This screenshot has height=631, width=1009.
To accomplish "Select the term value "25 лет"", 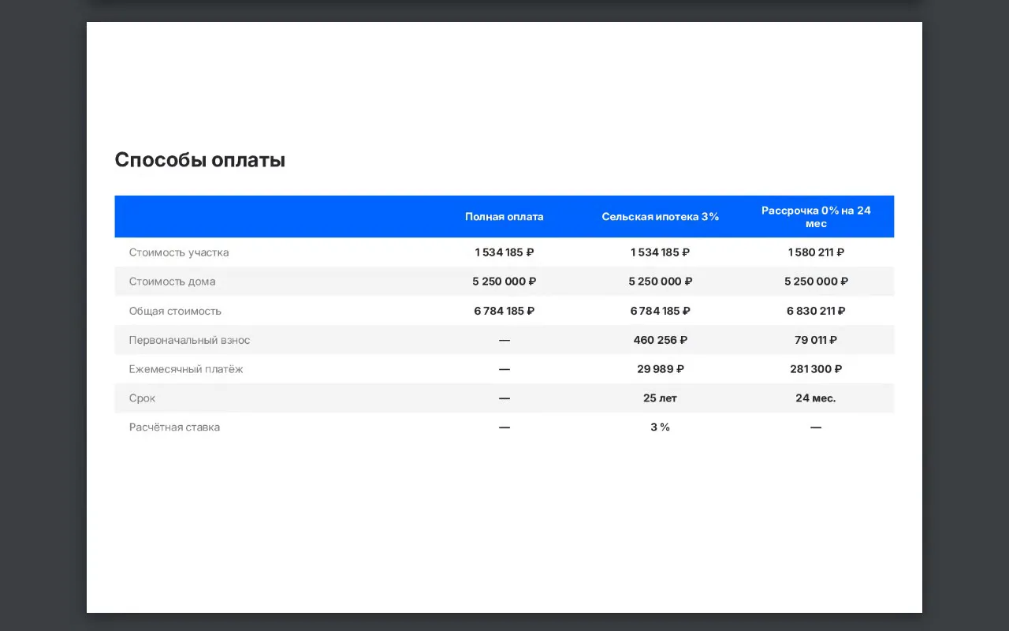I will tap(661, 398).
